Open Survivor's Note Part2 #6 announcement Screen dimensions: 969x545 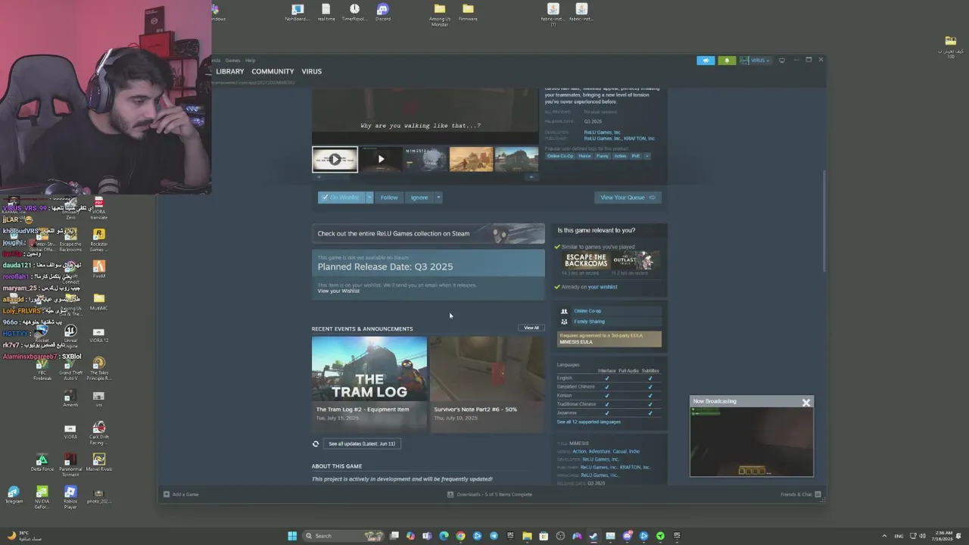[x=487, y=385]
